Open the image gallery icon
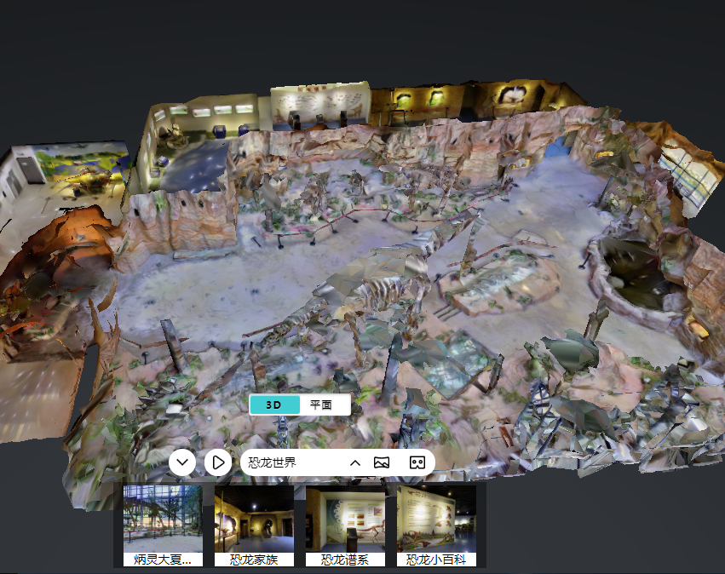The width and height of the screenshot is (725, 574). tap(382, 462)
